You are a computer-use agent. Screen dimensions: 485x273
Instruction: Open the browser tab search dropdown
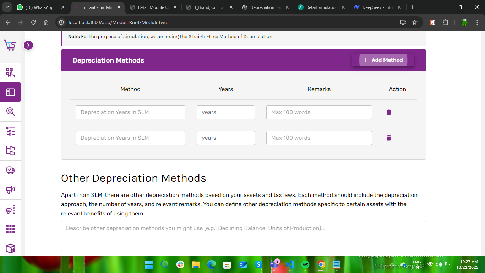point(7,7)
